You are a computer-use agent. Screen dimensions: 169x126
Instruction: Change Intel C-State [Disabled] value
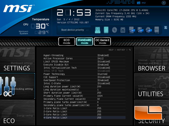click(x=104, y=83)
